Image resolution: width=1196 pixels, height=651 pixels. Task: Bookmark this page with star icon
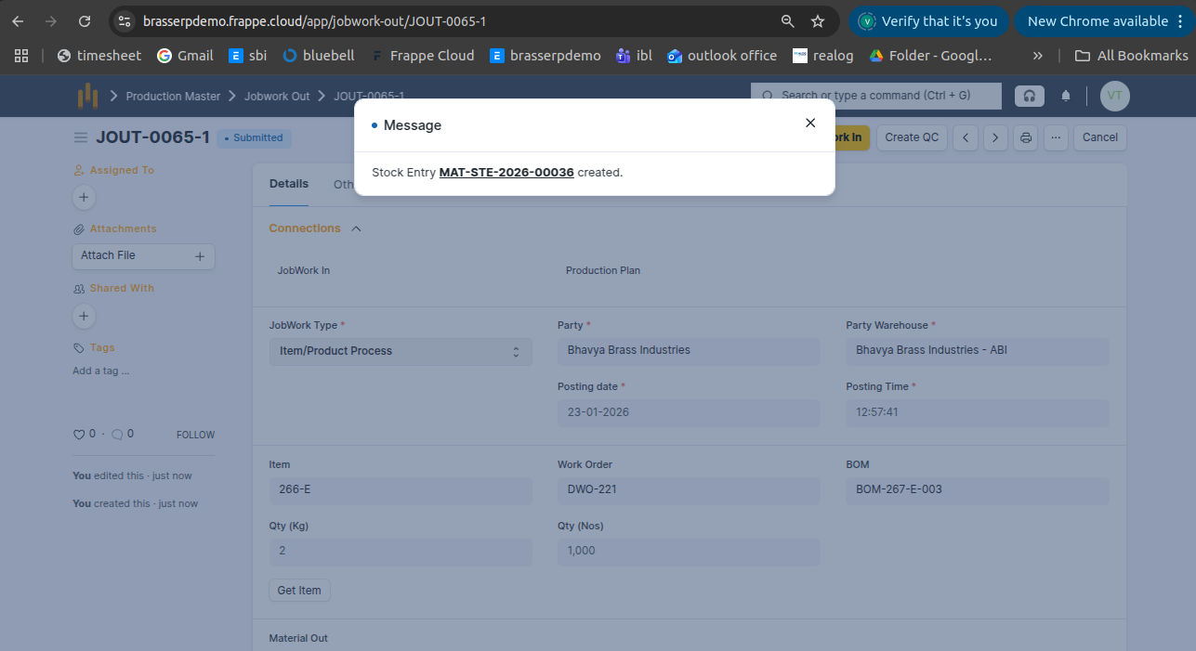[x=818, y=21]
